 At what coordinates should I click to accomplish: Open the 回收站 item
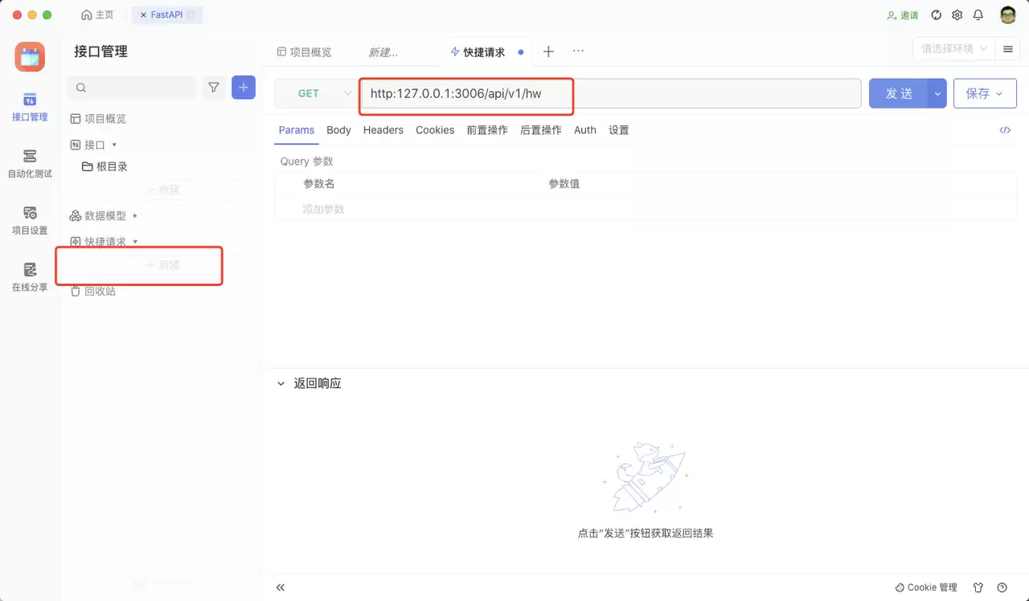click(100, 291)
